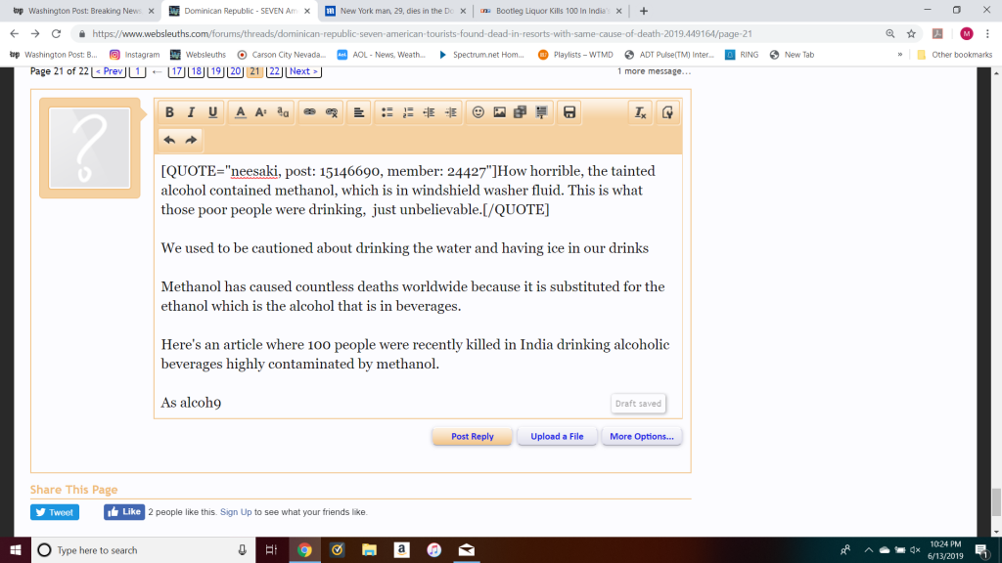The image size is (1002, 563).
Task: Open the font family dropdown
Action: [x=283, y=112]
